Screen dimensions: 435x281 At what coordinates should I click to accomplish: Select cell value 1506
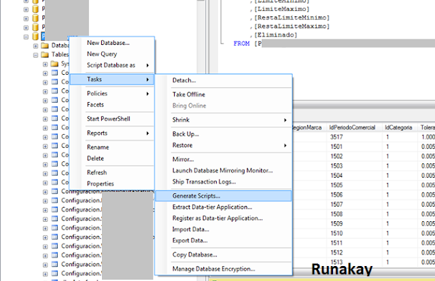336,195
